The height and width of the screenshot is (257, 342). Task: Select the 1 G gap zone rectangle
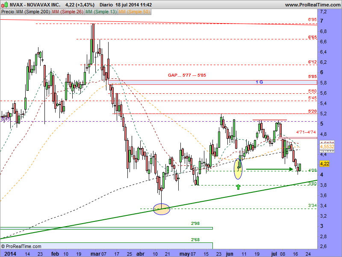tap(212, 82)
